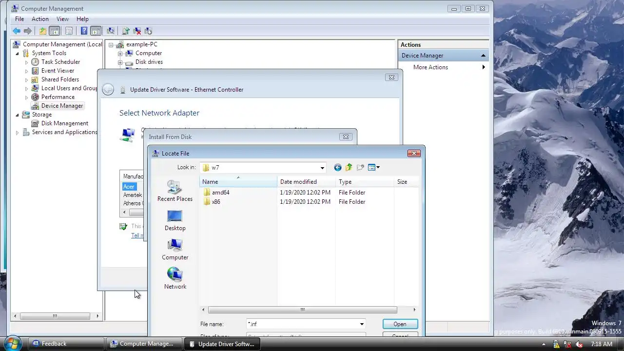Click the Up one level folder toolbar icon
The height and width of the screenshot is (351, 624).
(x=43, y=31)
